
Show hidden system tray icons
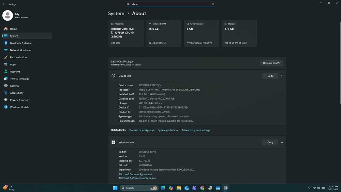[x=309, y=188]
